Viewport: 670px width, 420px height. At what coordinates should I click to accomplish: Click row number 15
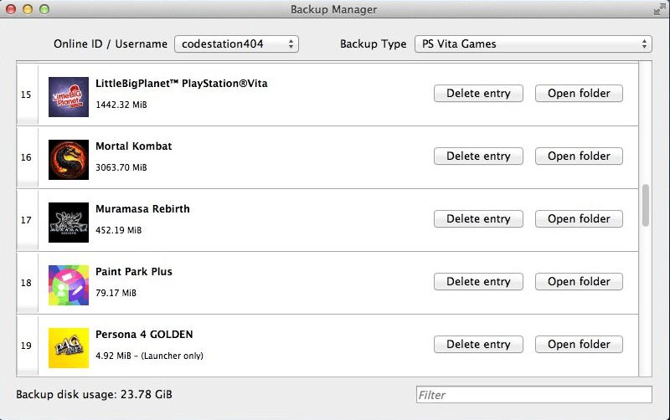click(x=26, y=95)
